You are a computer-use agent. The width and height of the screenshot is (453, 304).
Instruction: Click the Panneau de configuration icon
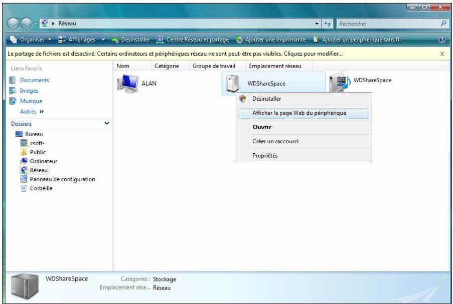(24, 179)
